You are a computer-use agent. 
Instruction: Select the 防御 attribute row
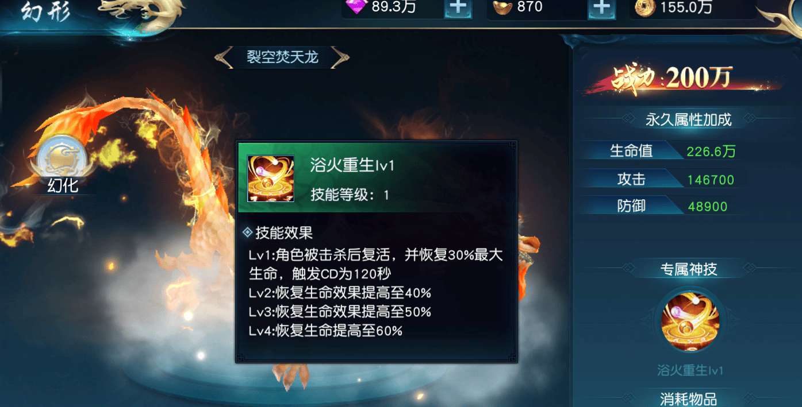666,206
